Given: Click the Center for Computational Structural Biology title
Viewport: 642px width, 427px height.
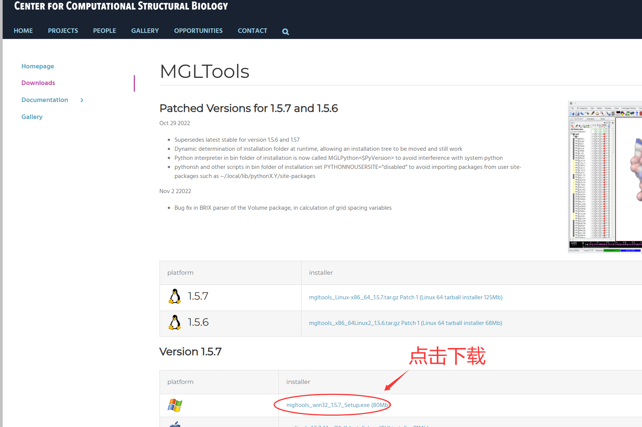Looking at the screenshot, I should (x=121, y=6).
